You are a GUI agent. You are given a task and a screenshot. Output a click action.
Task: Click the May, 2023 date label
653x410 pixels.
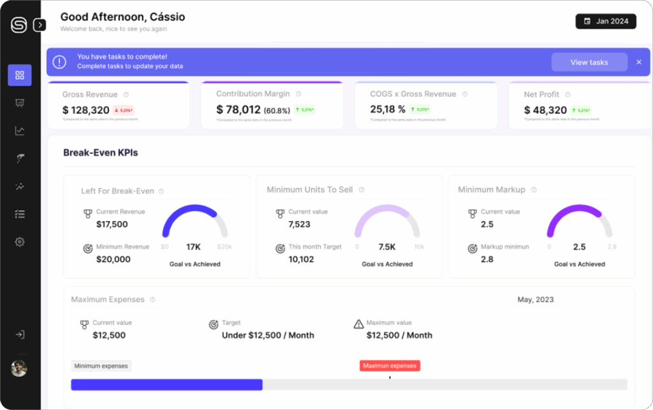point(536,300)
